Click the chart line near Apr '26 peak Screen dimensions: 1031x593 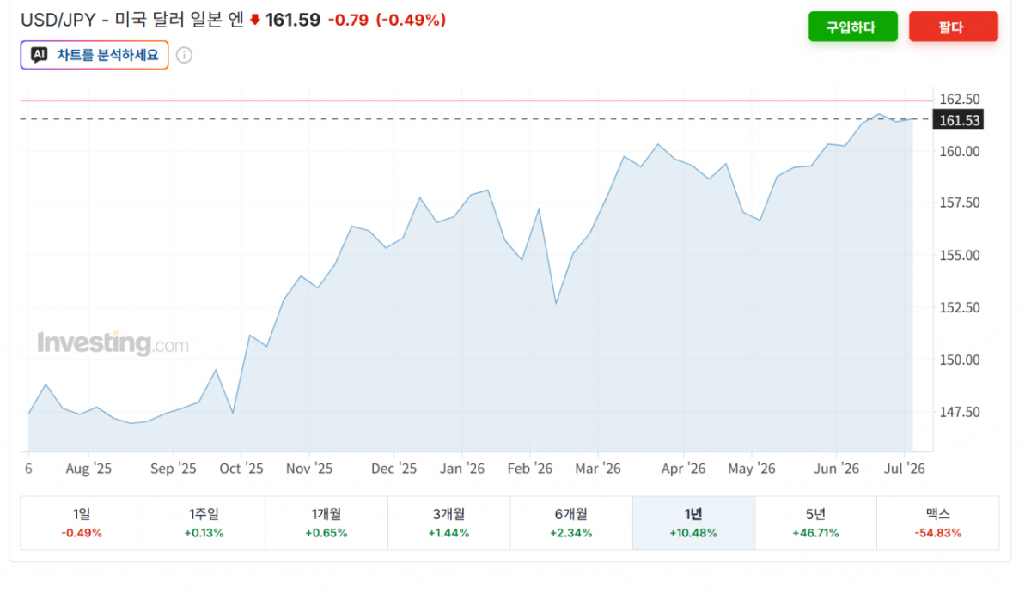[x=657, y=144]
